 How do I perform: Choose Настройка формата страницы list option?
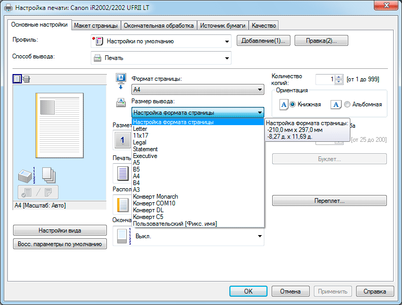(x=198, y=122)
